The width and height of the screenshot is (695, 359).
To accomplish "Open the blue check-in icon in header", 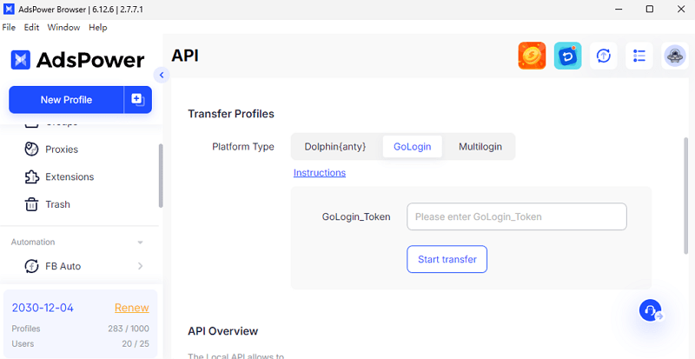I will click(567, 56).
